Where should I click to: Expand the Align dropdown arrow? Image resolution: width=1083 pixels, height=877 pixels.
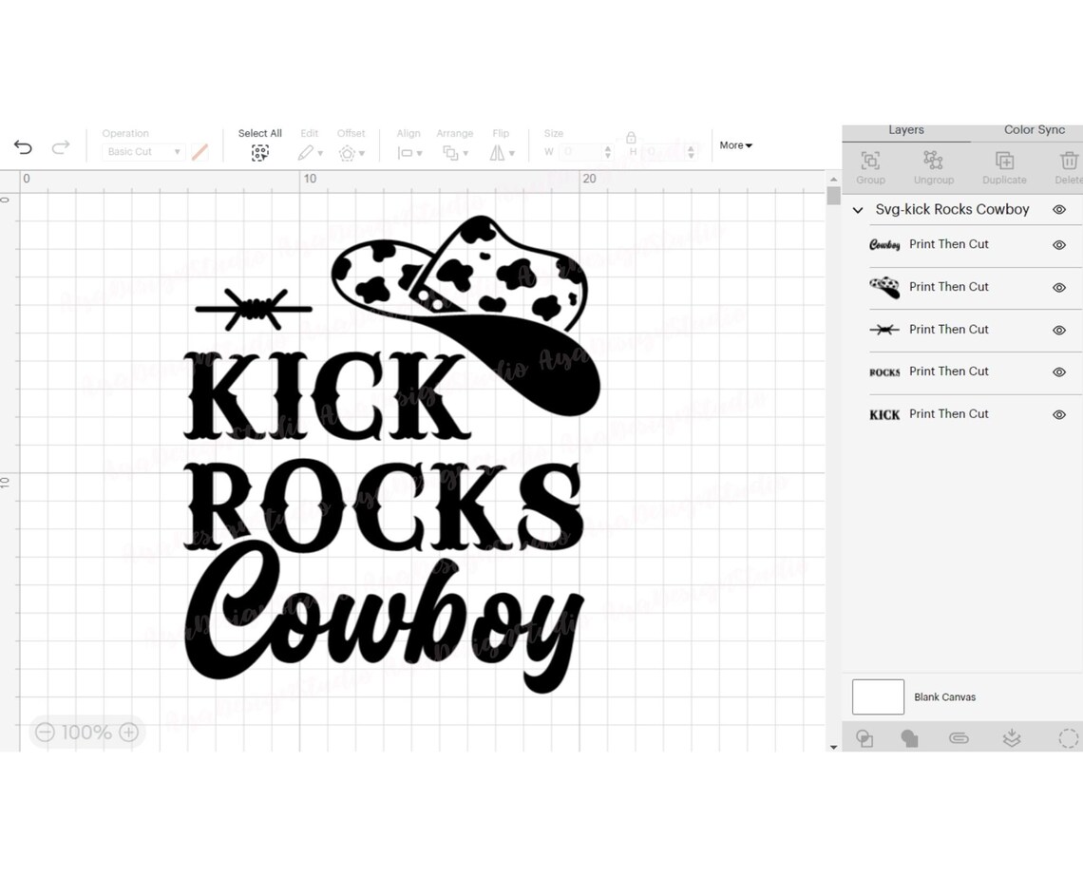tap(419, 154)
